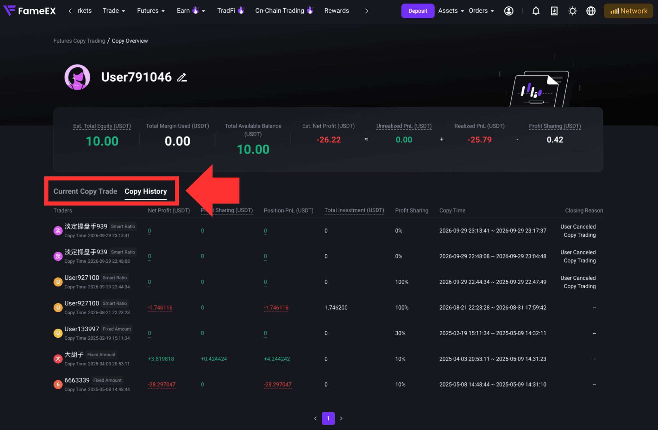Image resolution: width=658 pixels, height=430 pixels.
Task: Open the Assets dropdown
Action: pos(451,11)
